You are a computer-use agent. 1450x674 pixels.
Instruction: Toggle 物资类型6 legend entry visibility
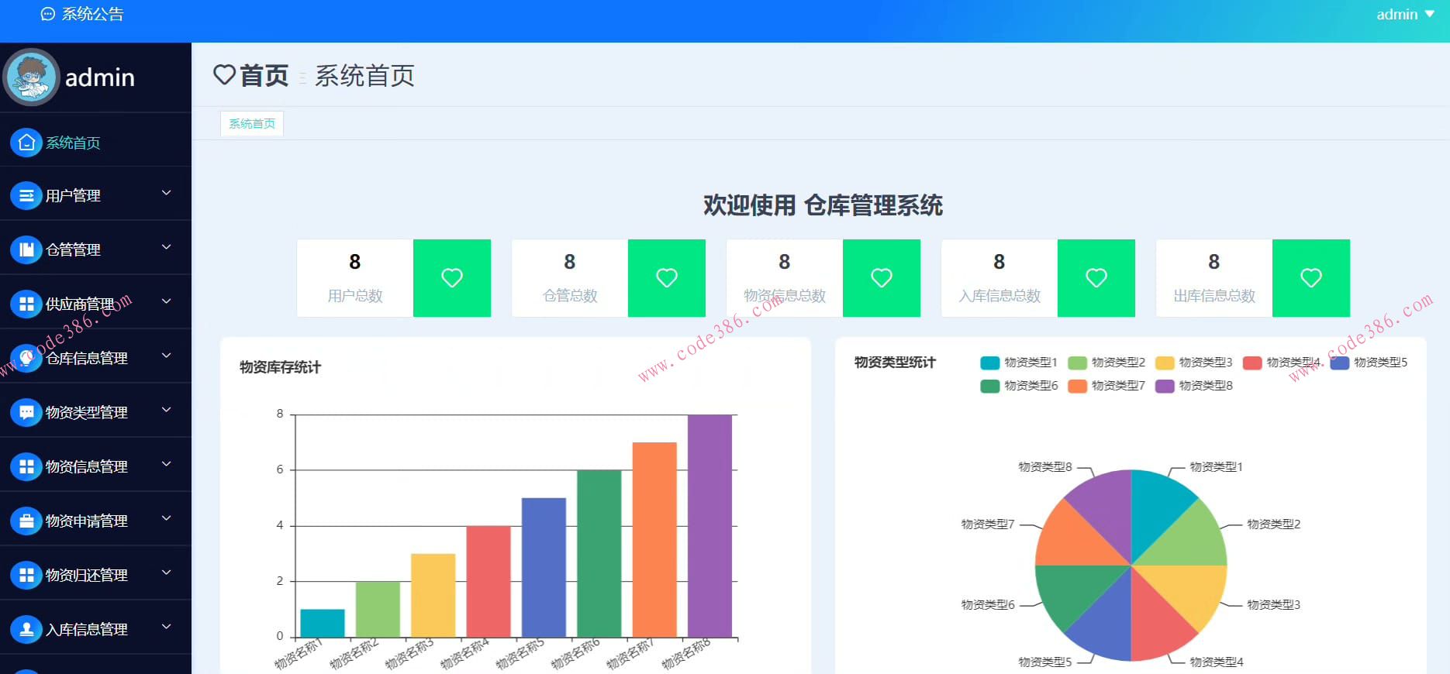click(1018, 386)
